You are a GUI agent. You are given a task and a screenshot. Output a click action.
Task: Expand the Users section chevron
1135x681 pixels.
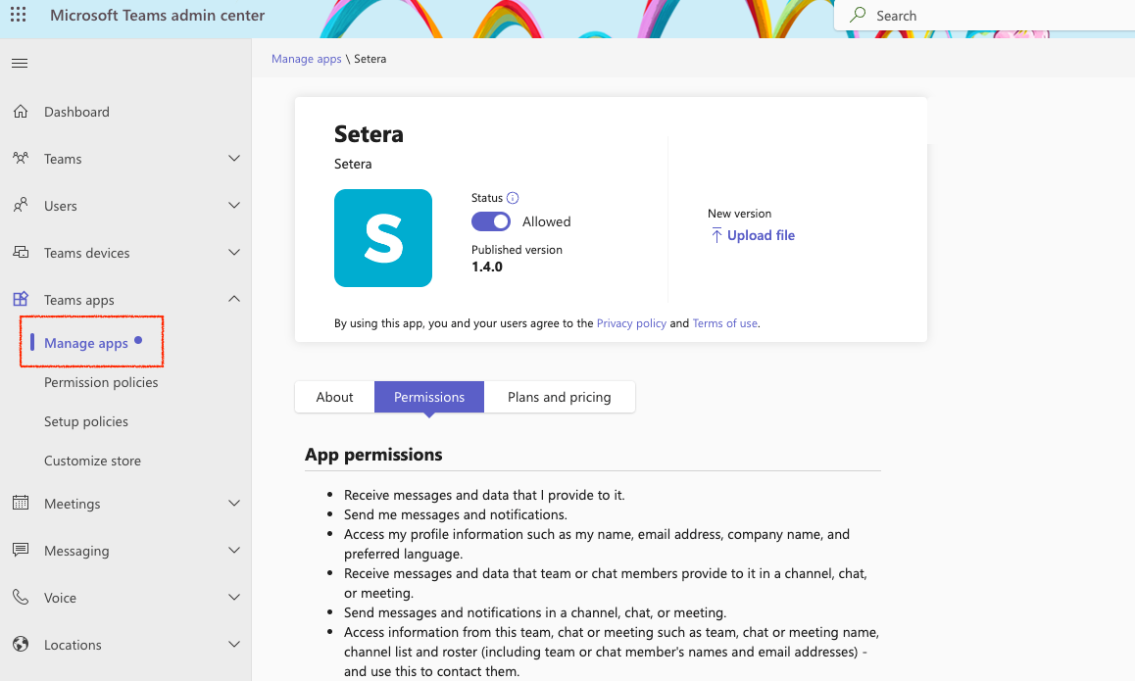[234, 206]
